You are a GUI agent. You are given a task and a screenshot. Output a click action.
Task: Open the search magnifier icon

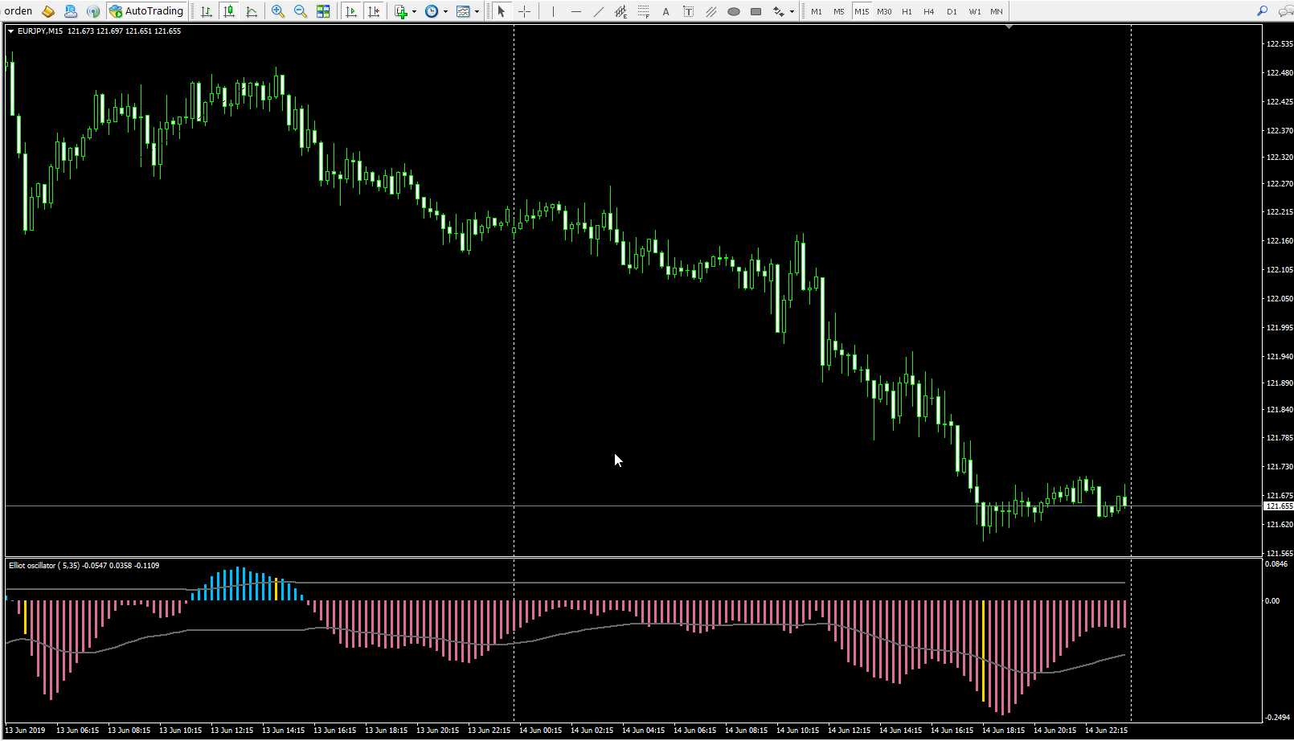(1262, 11)
